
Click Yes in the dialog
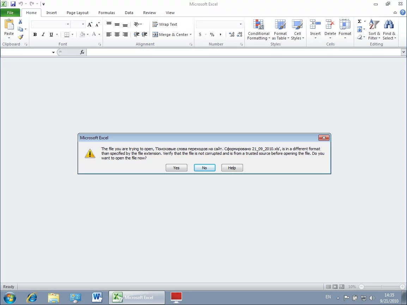coord(176,168)
